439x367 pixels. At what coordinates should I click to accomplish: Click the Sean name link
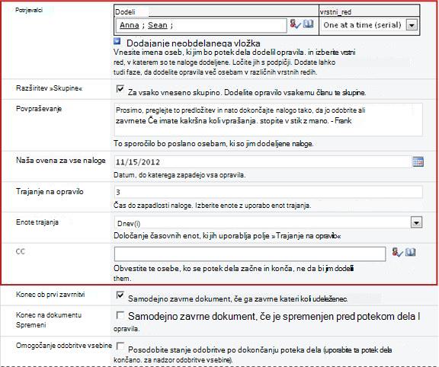point(157,25)
